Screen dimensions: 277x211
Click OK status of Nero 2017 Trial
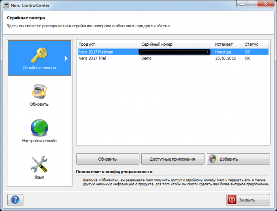coord(247,58)
